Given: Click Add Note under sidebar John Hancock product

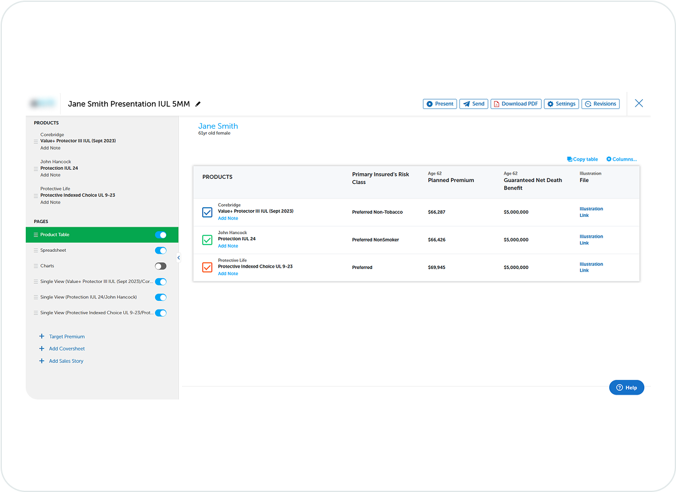Looking at the screenshot, I should click(x=50, y=175).
